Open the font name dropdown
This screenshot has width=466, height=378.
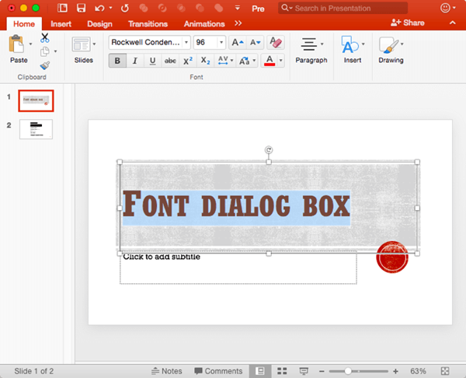[185, 42]
